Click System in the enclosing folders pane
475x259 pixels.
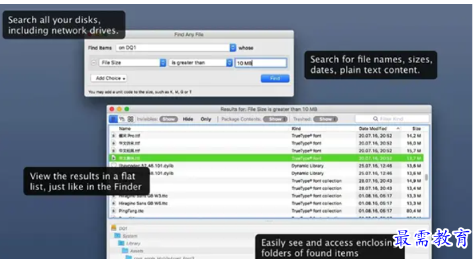pyautogui.click(x=130, y=236)
